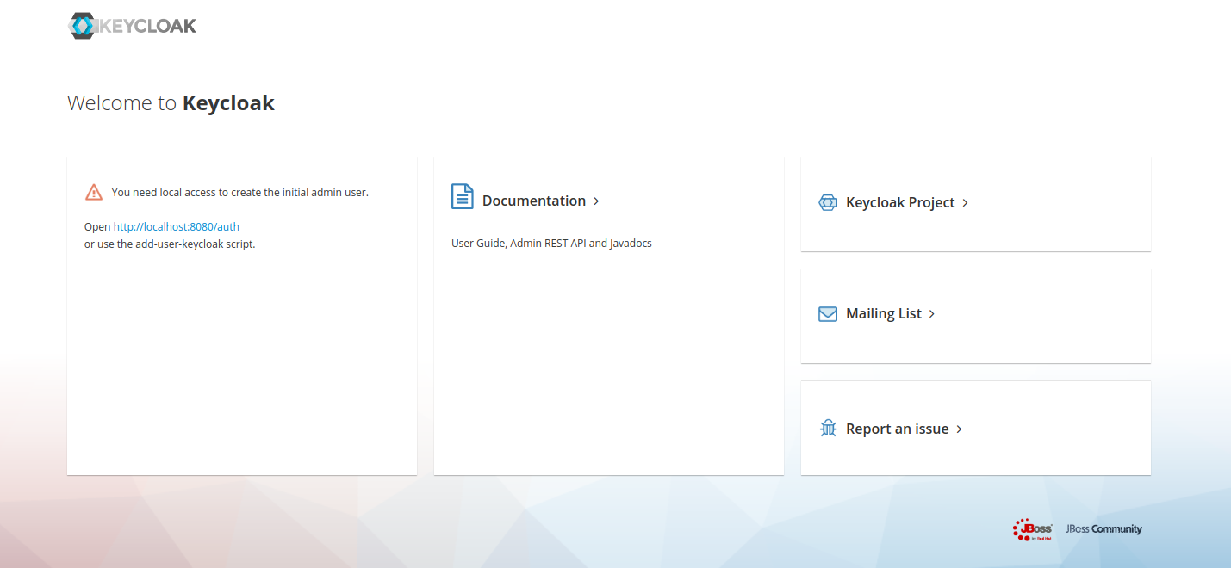Click the 'Welcome to Keycloak' heading
The height and width of the screenshot is (568, 1231).
(x=171, y=103)
